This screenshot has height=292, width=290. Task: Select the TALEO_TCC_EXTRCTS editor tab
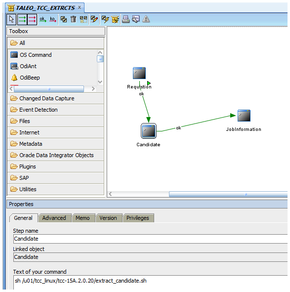click(45, 8)
